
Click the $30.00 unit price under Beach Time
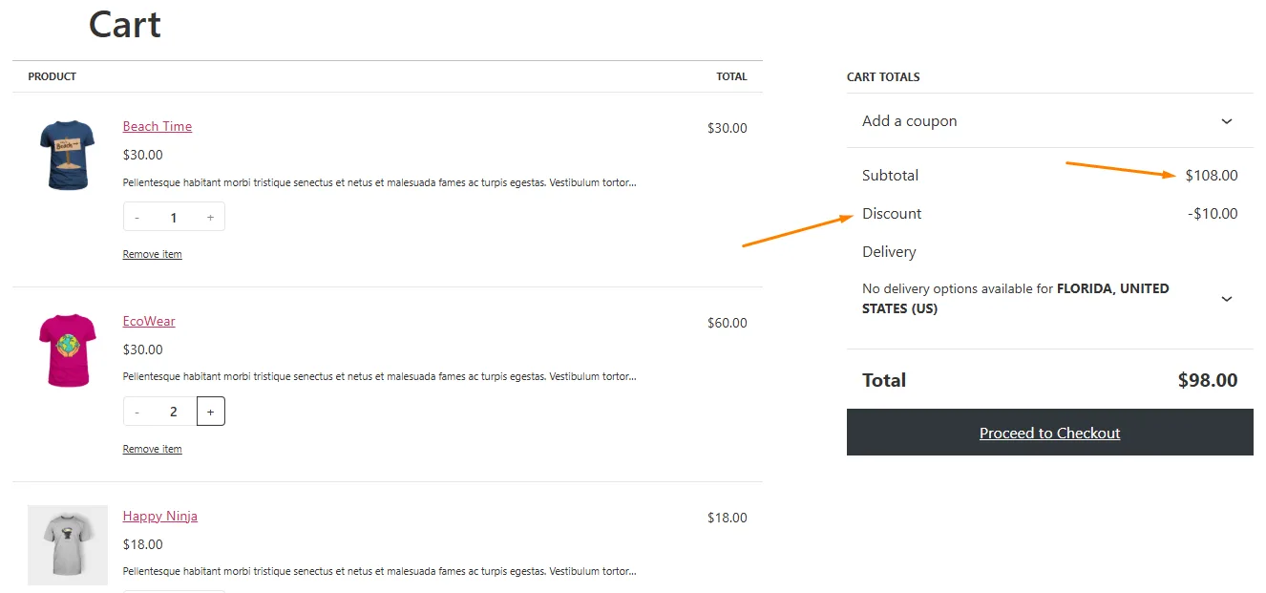point(143,155)
